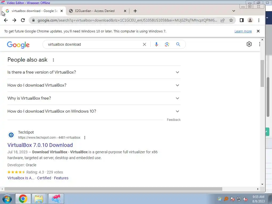The image size is (272, 204).
Task: Dismiss the Chrome update notification bar
Action: 258,31
